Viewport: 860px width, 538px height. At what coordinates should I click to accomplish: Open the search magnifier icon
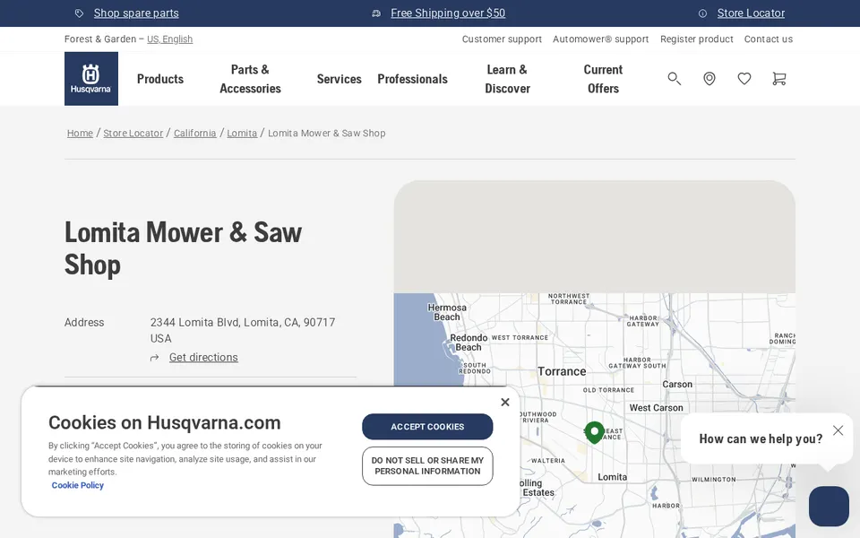click(674, 79)
